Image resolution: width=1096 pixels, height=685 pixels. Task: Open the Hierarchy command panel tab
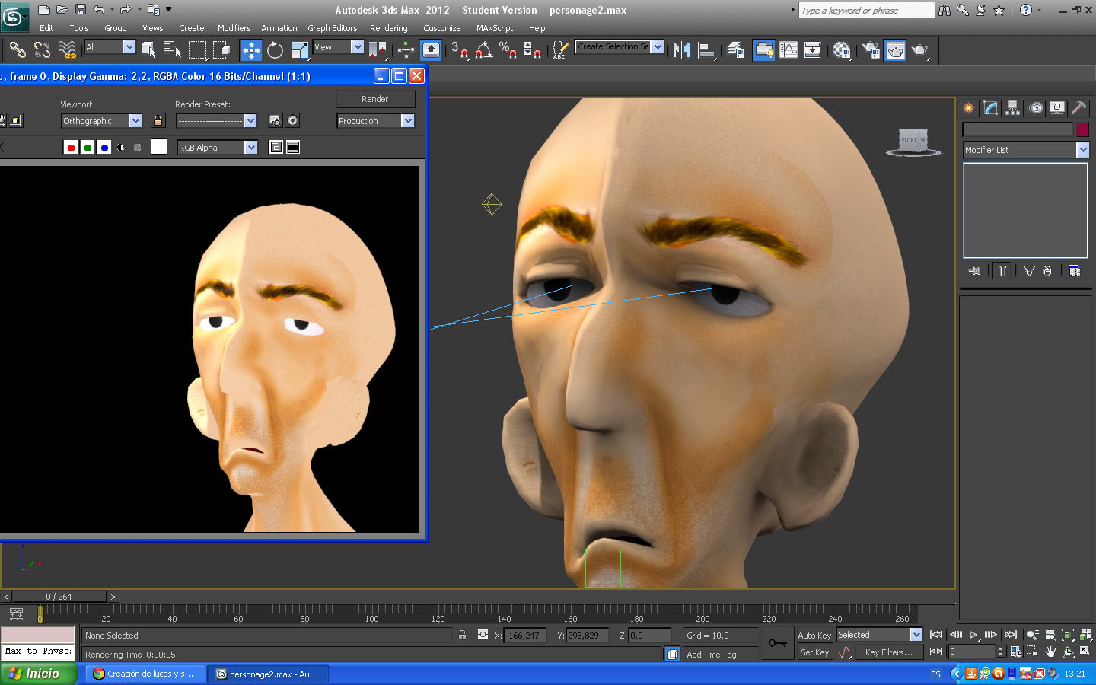click(1012, 108)
